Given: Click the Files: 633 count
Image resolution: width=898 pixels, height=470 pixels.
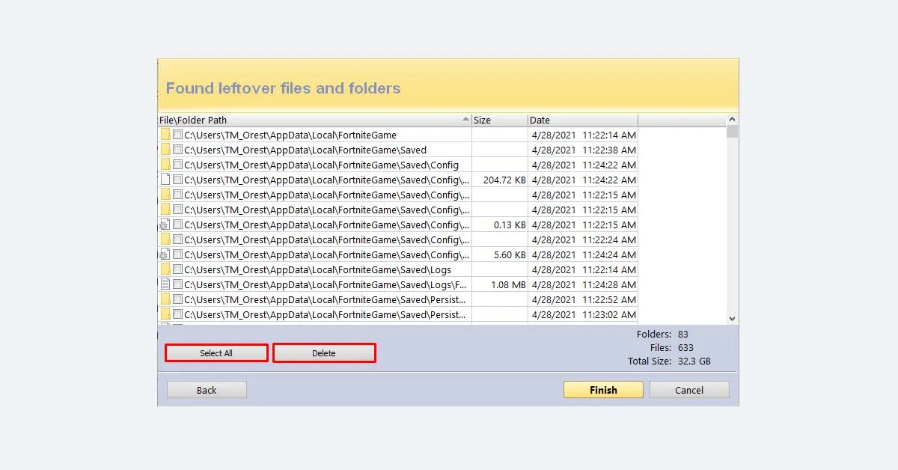Looking at the screenshot, I should pyautogui.click(x=671, y=347).
